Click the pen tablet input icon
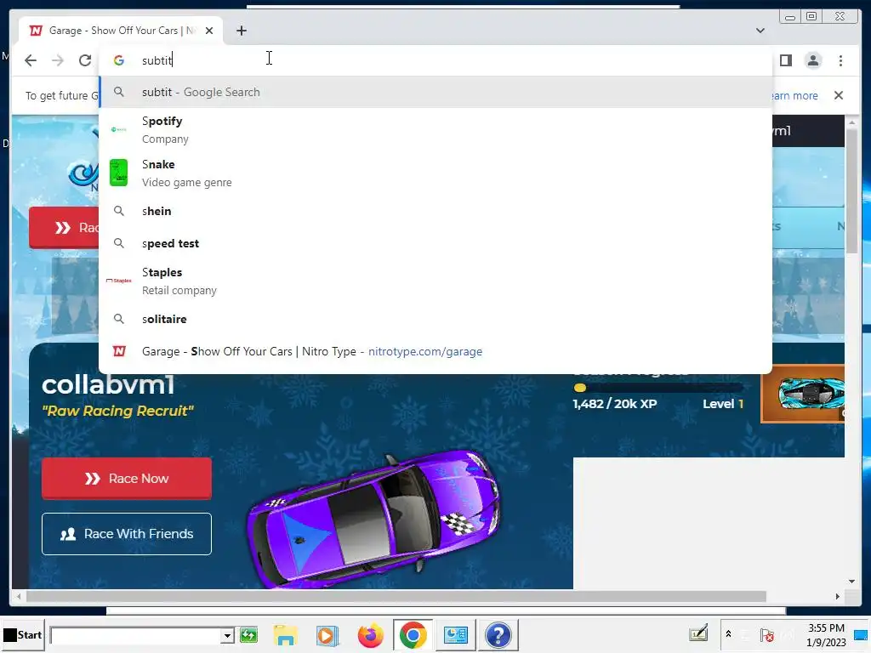Viewport: 871px width, 653px height. [699, 633]
